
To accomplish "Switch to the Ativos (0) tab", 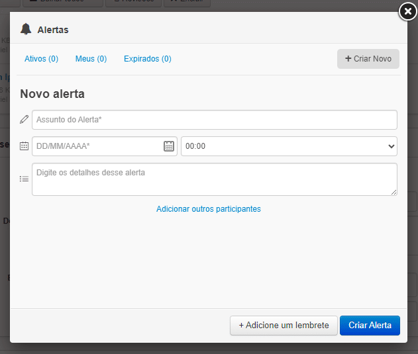I will point(41,59).
